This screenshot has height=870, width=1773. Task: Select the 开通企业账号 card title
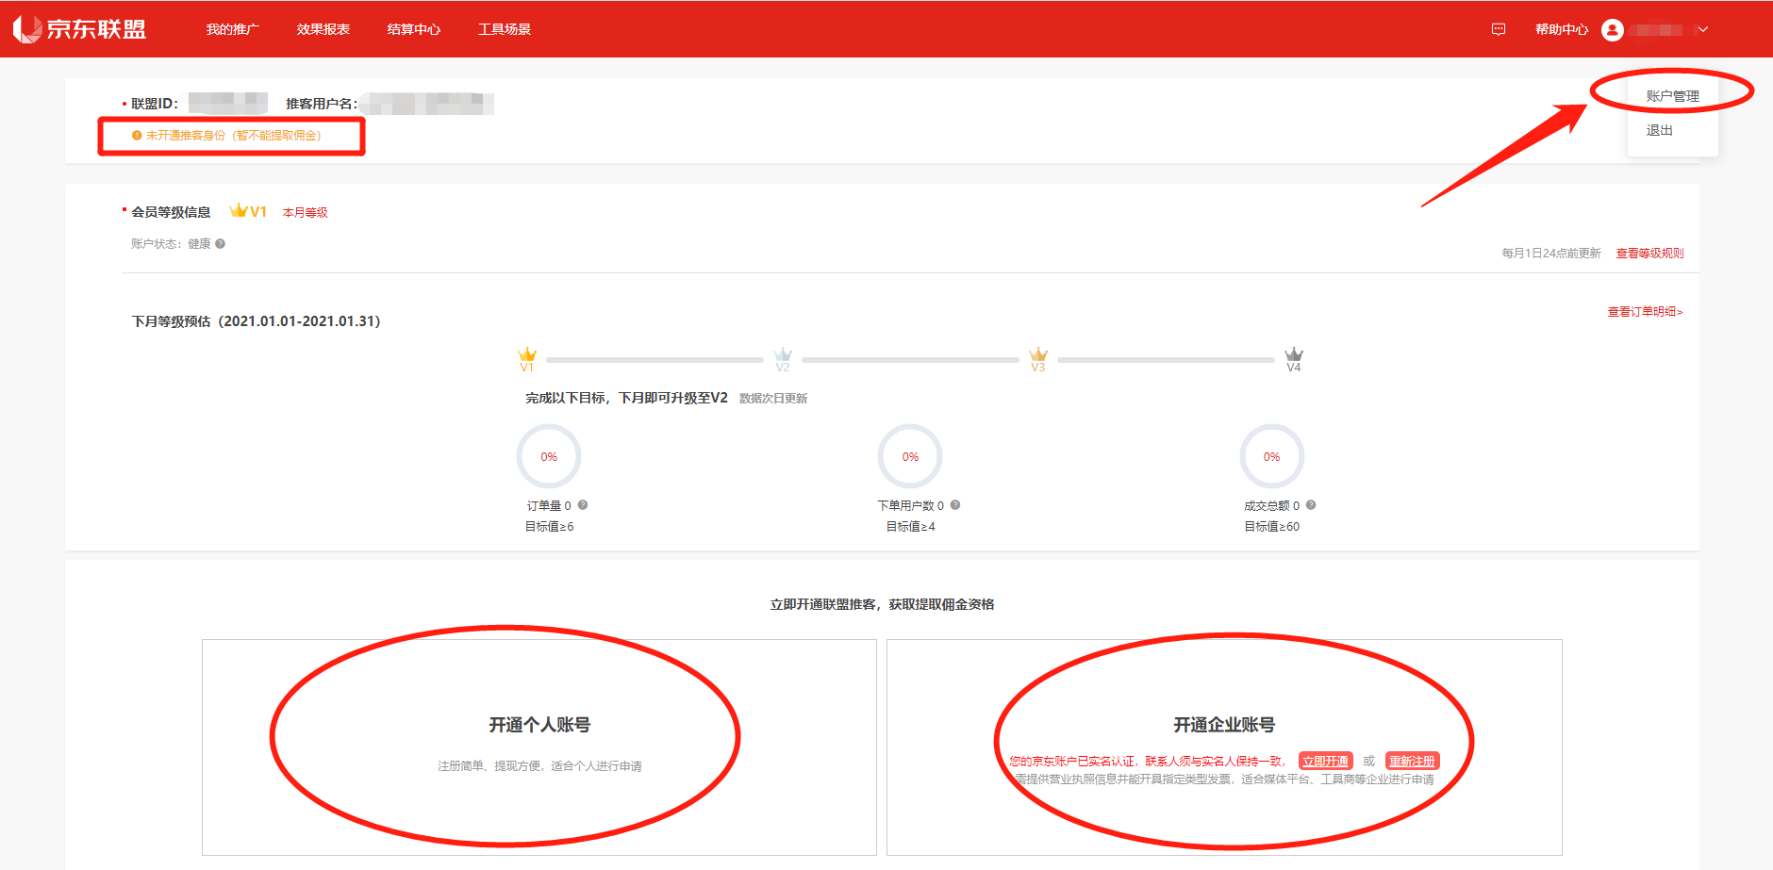pos(1224,725)
